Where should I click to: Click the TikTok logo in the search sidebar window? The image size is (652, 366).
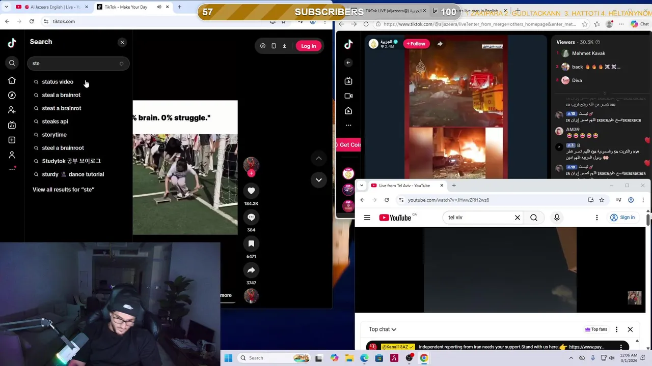point(12,43)
